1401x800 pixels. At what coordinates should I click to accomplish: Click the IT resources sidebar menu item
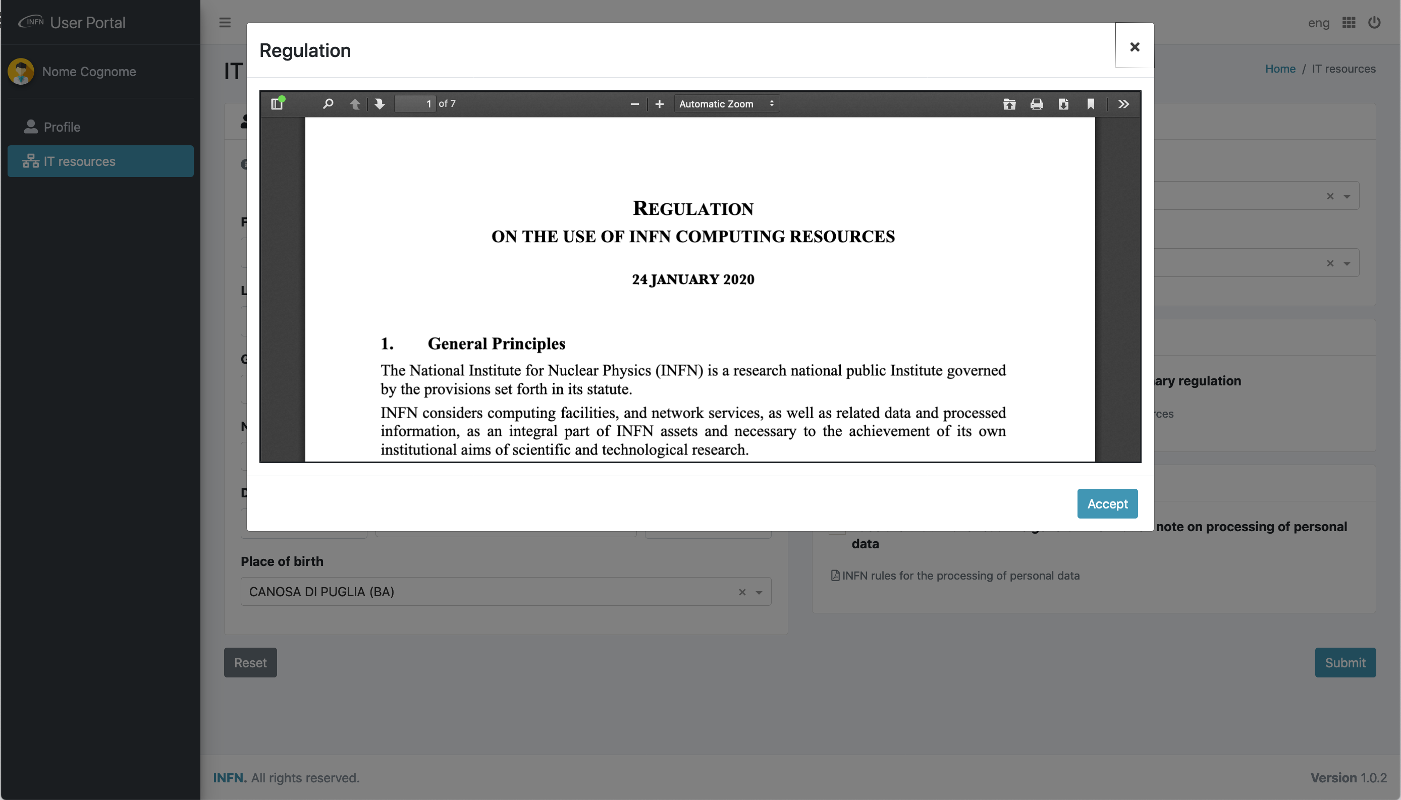(x=100, y=160)
